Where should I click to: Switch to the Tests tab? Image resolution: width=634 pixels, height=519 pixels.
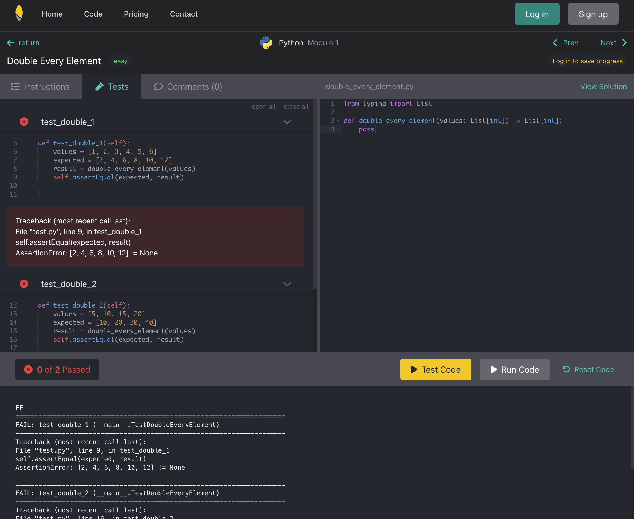tap(112, 86)
